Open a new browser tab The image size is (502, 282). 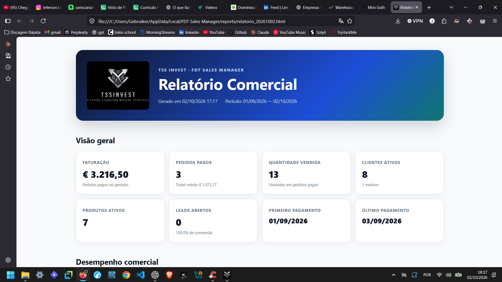coord(429,7)
